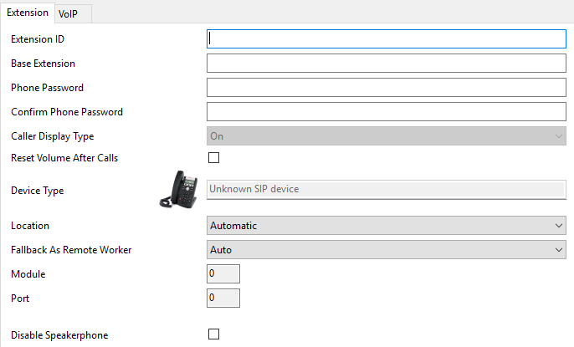Select the Module number field
The width and height of the screenshot is (574, 347).
[x=223, y=274]
